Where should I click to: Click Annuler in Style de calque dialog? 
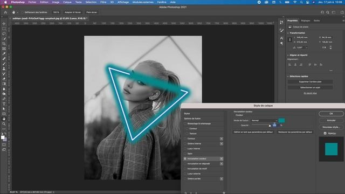pyautogui.click(x=331, y=120)
